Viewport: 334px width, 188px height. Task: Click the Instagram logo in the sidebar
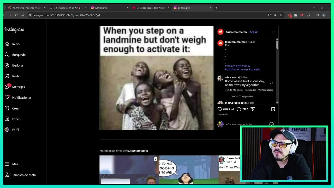pos(14,30)
